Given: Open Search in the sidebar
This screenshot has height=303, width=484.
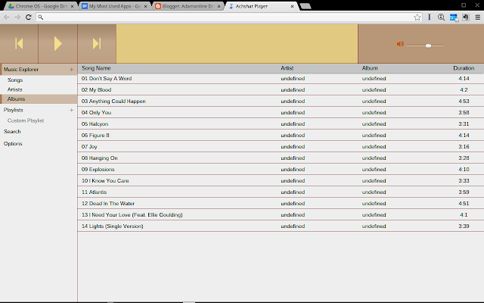Looking at the screenshot, I should pyautogui.click(x=12, y=131).
